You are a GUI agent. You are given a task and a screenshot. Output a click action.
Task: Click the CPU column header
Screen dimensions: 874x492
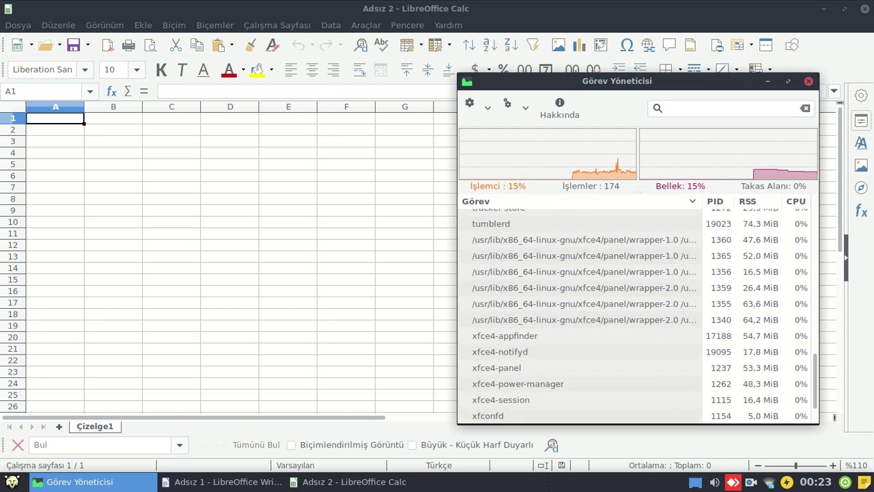tap(796, 202)
